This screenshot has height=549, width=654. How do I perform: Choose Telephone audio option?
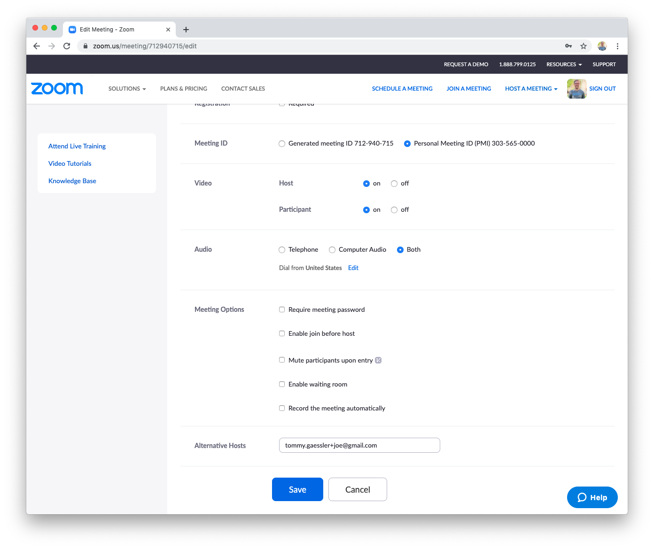point(282,250)
